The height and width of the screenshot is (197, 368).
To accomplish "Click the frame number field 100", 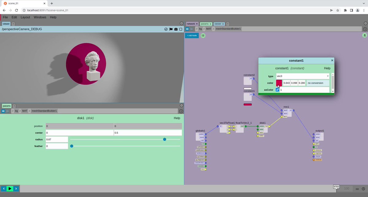I will 346,189.
